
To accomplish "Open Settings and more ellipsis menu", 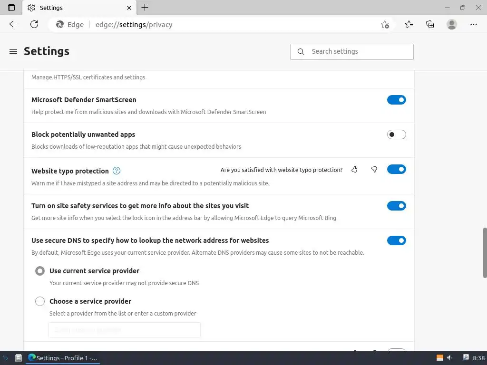I will coord(473,24).
